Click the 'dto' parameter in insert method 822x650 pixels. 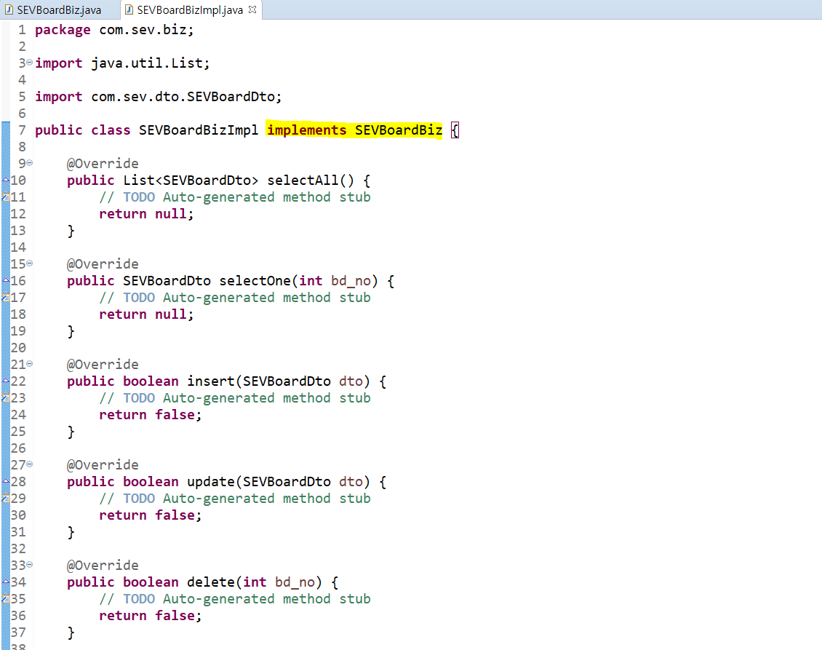pos(351,381)
